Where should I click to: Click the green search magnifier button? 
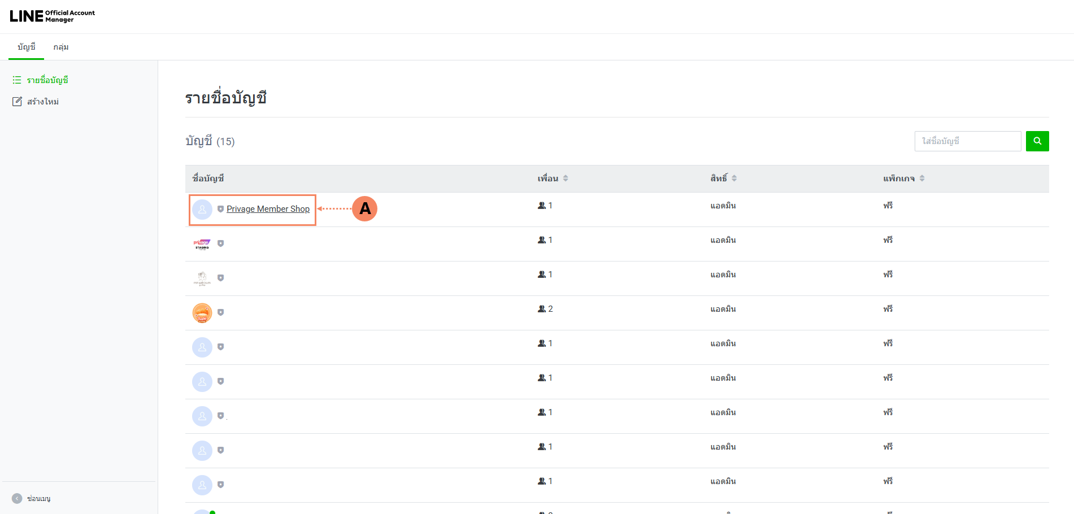[1037, 141]
